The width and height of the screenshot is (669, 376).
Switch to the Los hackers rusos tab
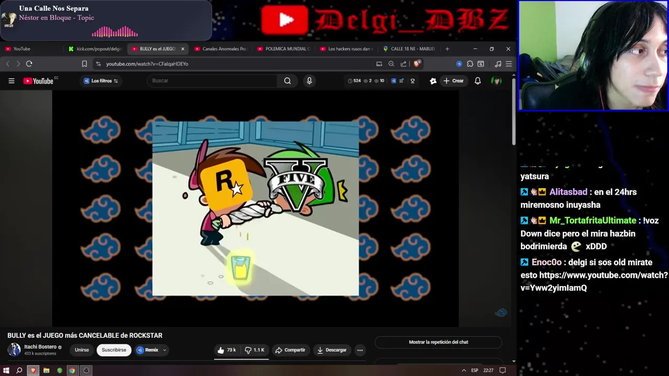point(346,49)
